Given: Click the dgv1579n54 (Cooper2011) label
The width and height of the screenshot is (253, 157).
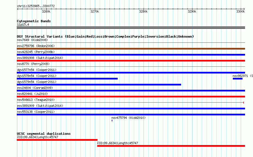Looking at the screenshot, I should pyautogui.click(x=37, y=82).
